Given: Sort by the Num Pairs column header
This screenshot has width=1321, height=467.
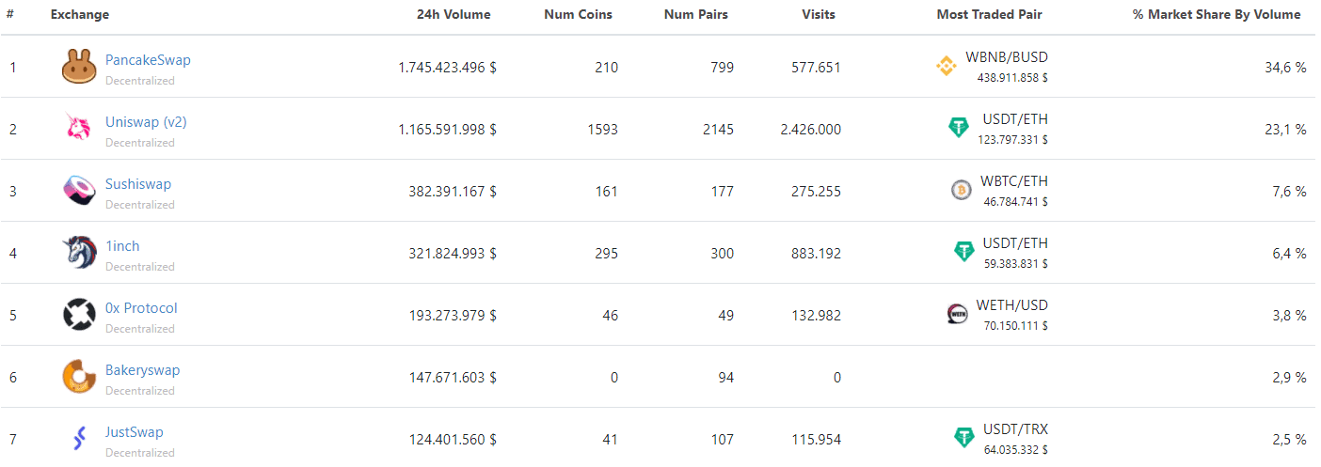Looking at the screenshot, I should click(696, 15).
